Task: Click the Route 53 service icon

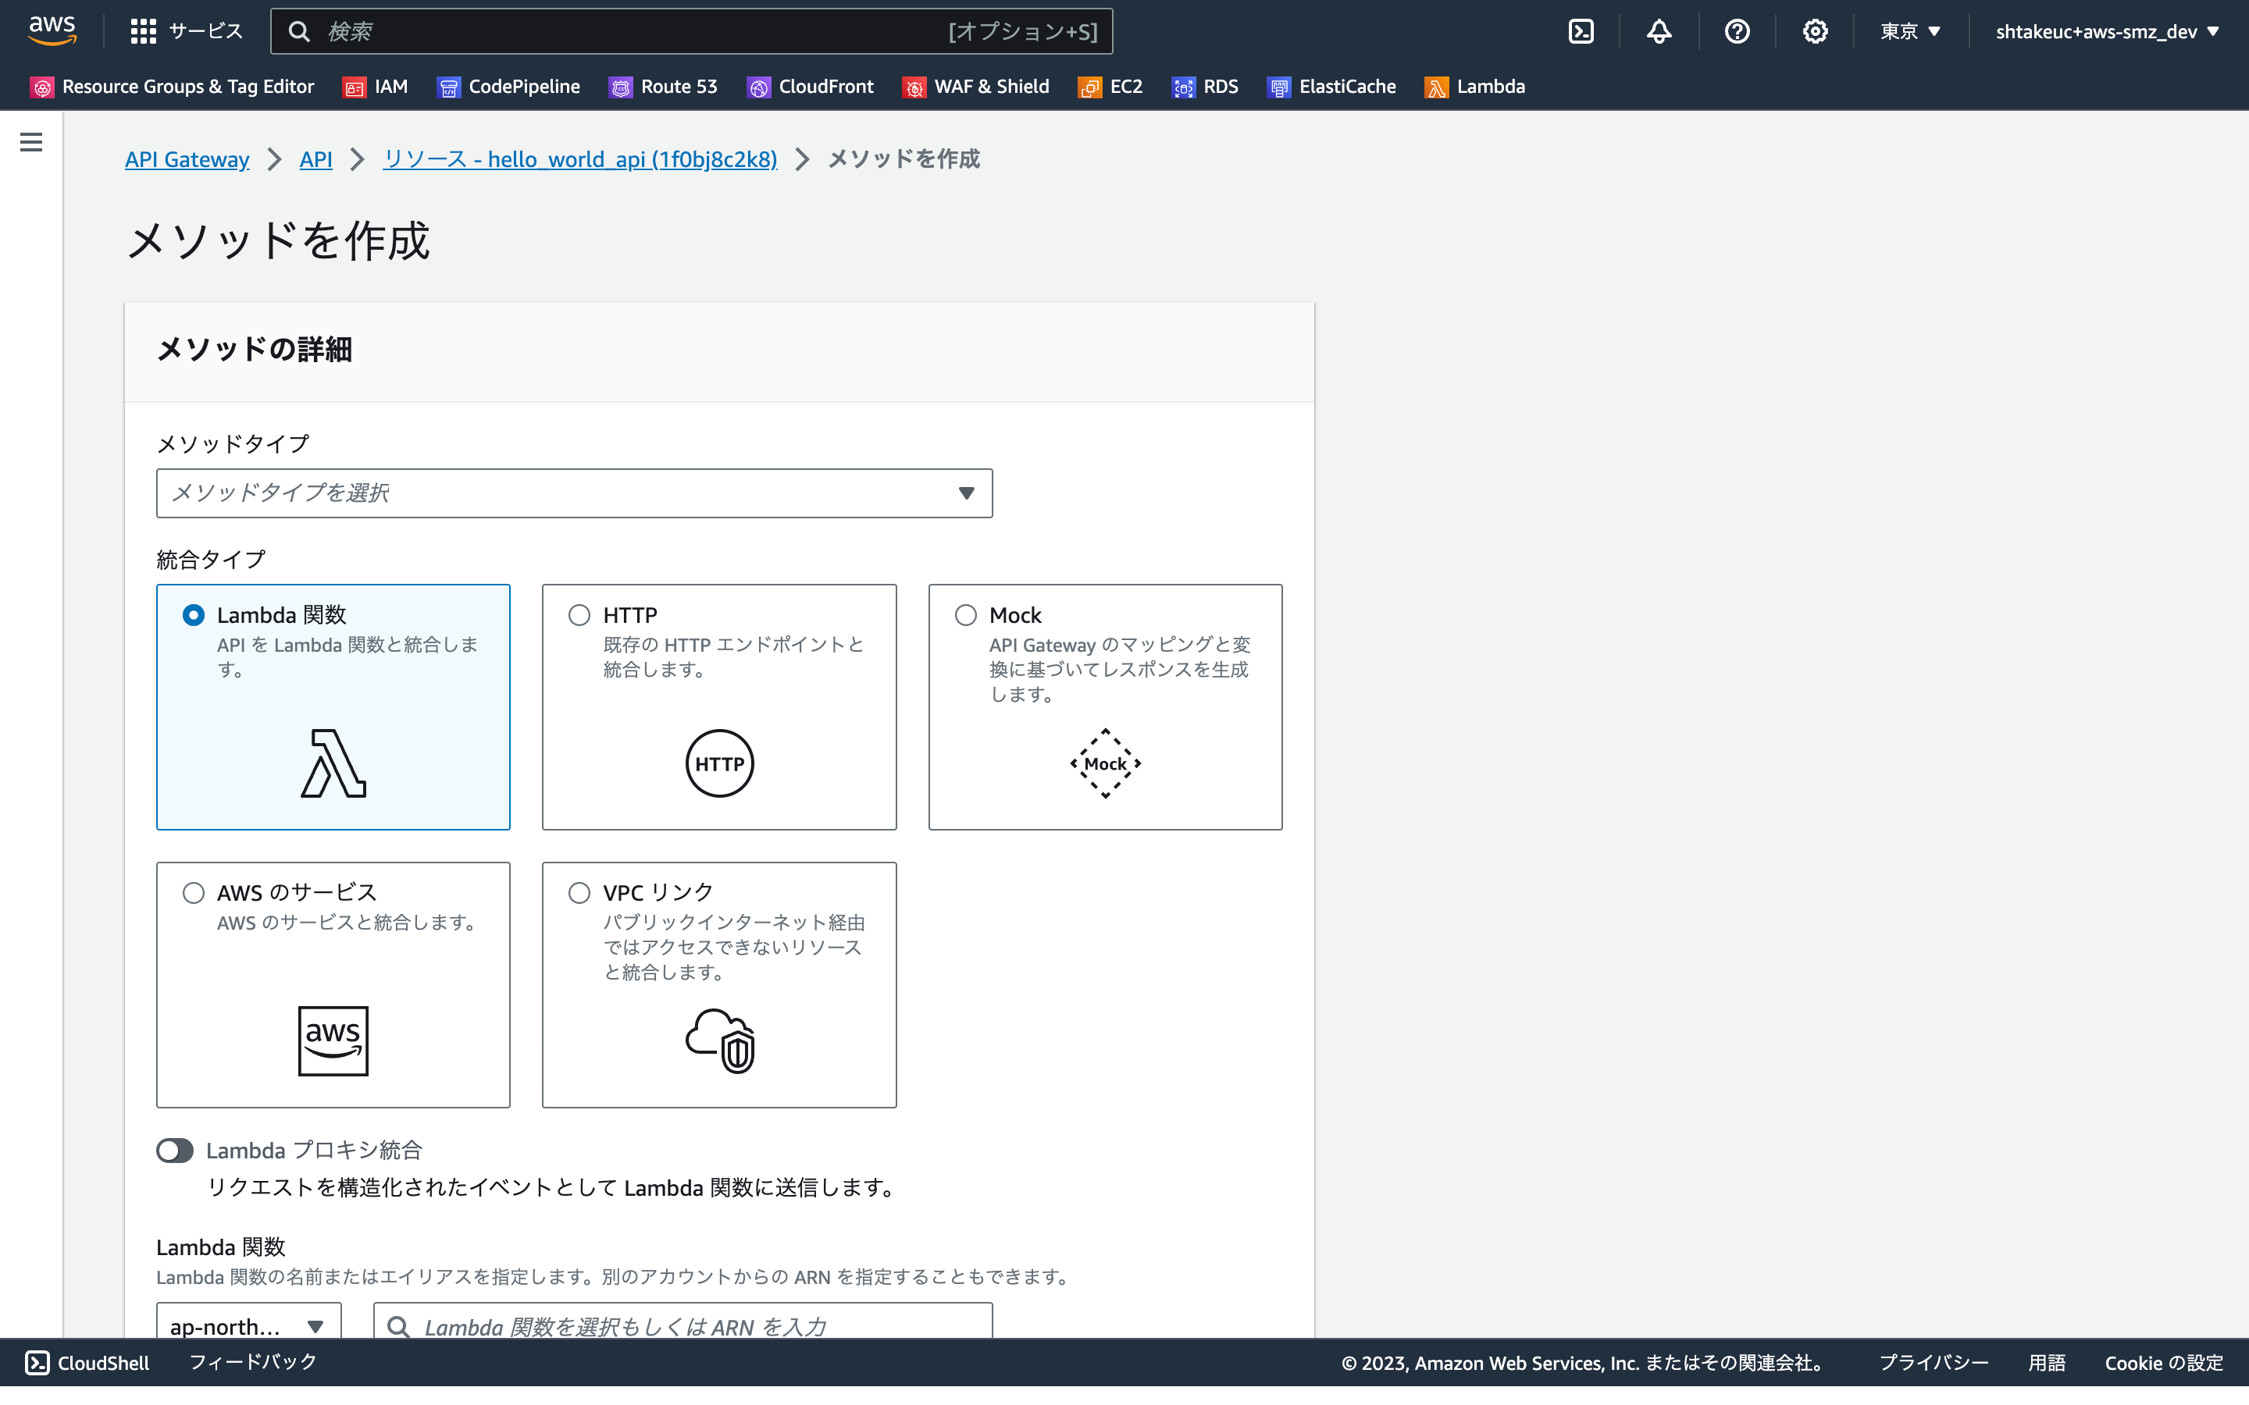Action: (x=620, y=87)
